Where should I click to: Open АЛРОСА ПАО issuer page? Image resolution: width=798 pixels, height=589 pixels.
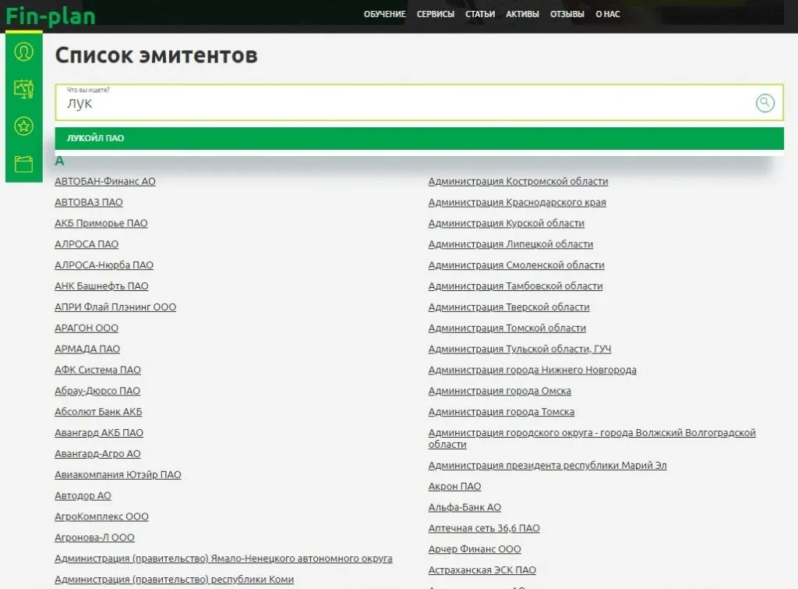click(87, 244)
